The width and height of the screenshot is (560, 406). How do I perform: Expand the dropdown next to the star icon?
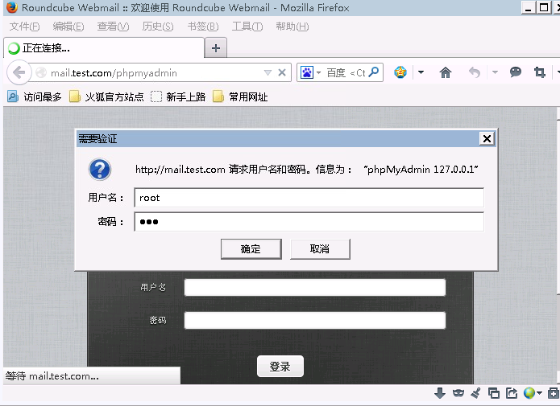coord(421,72)
